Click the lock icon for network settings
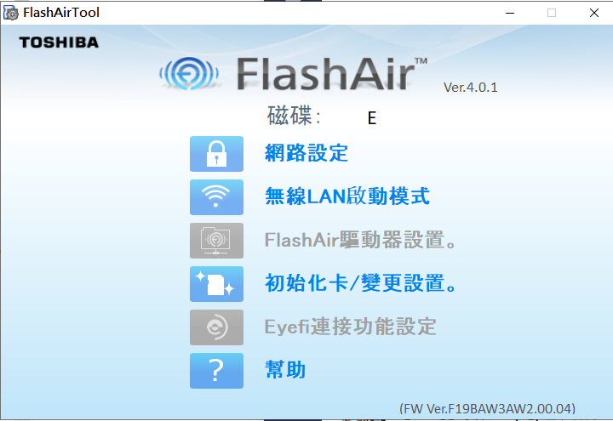Image resolution: width=613 pixels, height=421 pixels. pos(216,154)
